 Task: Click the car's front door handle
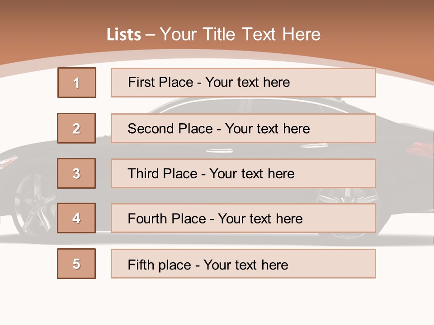pos(219,150)
